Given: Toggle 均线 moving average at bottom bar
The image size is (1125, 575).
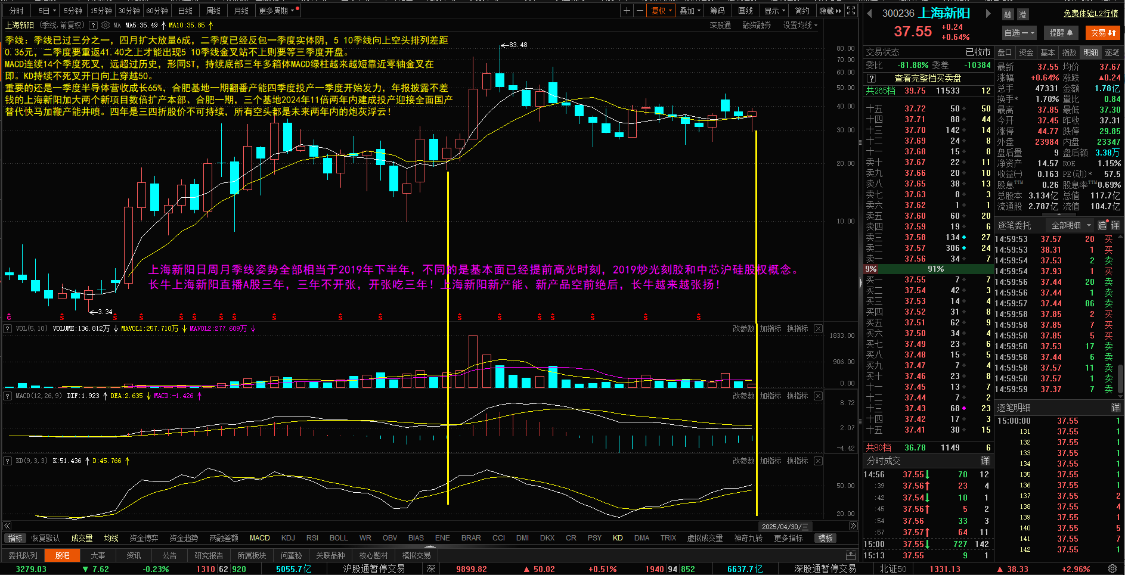Looking at the screenshot, I should pos(111,539).
